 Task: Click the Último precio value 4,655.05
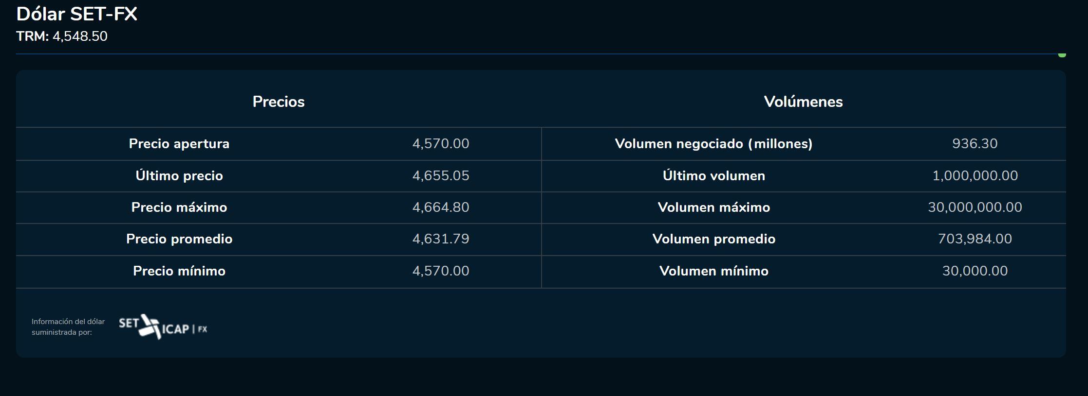[440, 175]
